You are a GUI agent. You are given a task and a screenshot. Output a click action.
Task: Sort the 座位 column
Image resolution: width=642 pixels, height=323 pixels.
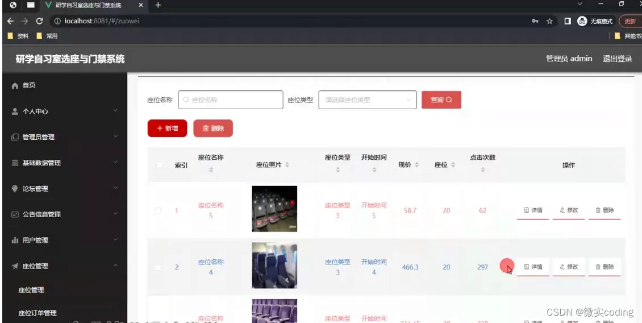coord(453,165)
